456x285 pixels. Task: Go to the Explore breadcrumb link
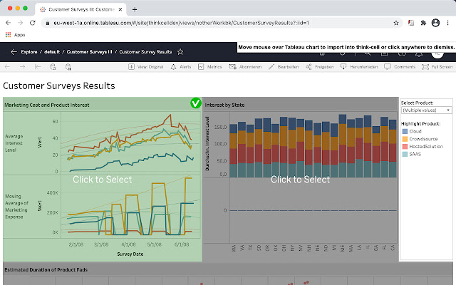29,52
